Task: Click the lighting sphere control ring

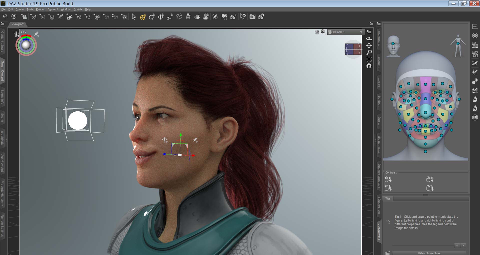Action: coord(26,37)
